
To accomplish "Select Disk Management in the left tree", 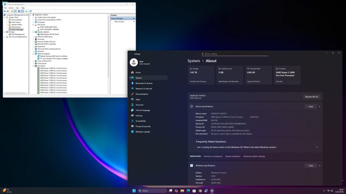I will [18, 34].
